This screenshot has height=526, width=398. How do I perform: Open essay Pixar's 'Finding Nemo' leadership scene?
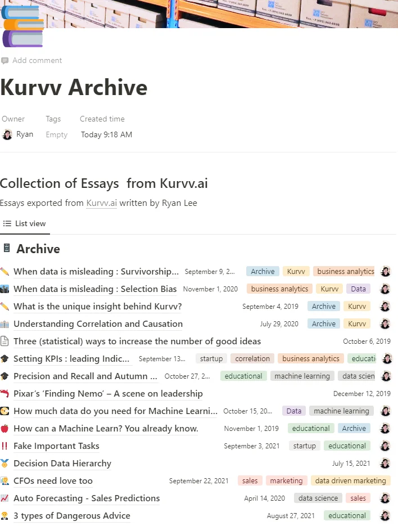(x=108, y=394)
